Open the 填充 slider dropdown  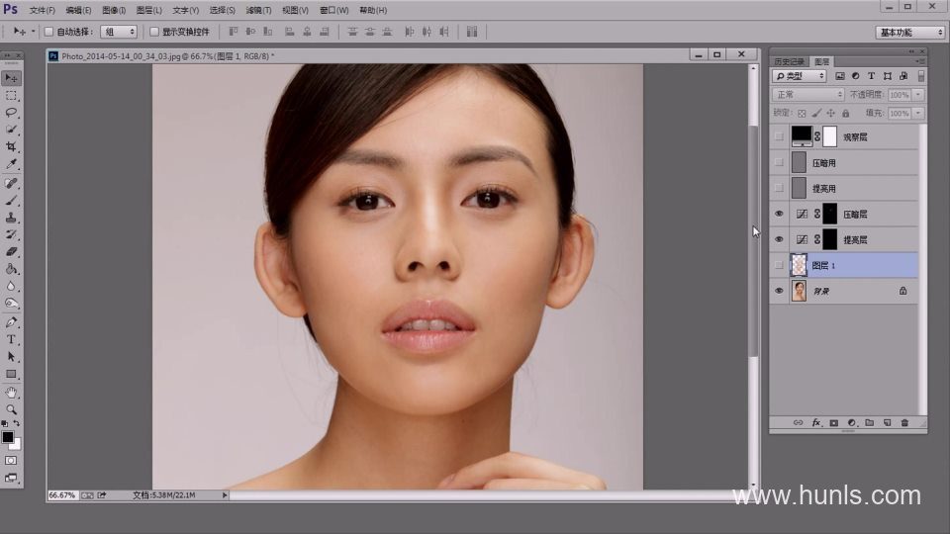tap(918, 113)
